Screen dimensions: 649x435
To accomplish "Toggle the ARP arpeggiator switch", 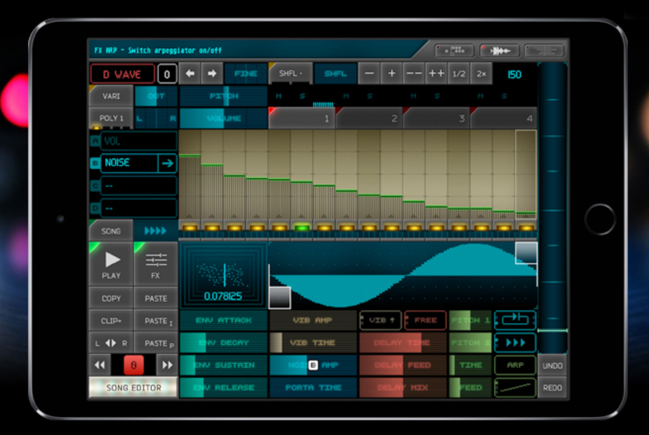I will (x=514, y=365).
